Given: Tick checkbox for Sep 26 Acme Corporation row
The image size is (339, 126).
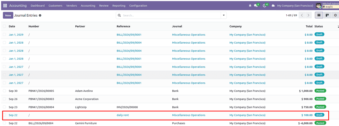Looking at the screenshot, I should [x=4, y=99].
